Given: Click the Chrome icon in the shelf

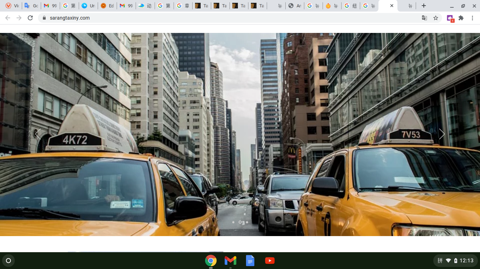Looking at the screenshot, I should click(210, 261).
